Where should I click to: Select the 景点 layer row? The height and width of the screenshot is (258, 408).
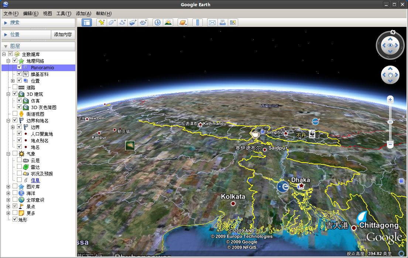(31, 206)
